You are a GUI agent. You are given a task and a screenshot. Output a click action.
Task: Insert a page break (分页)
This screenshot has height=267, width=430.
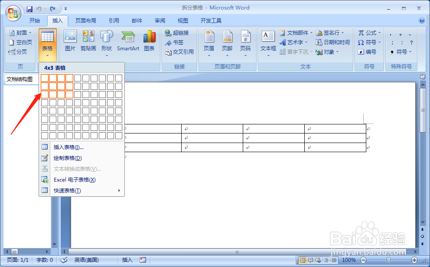point(18,52)
